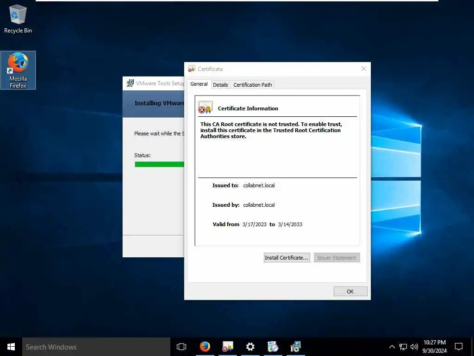Confirm the Certificate dialog with OK
Screen dimensions: 474x356
click(x=350, y=292)
